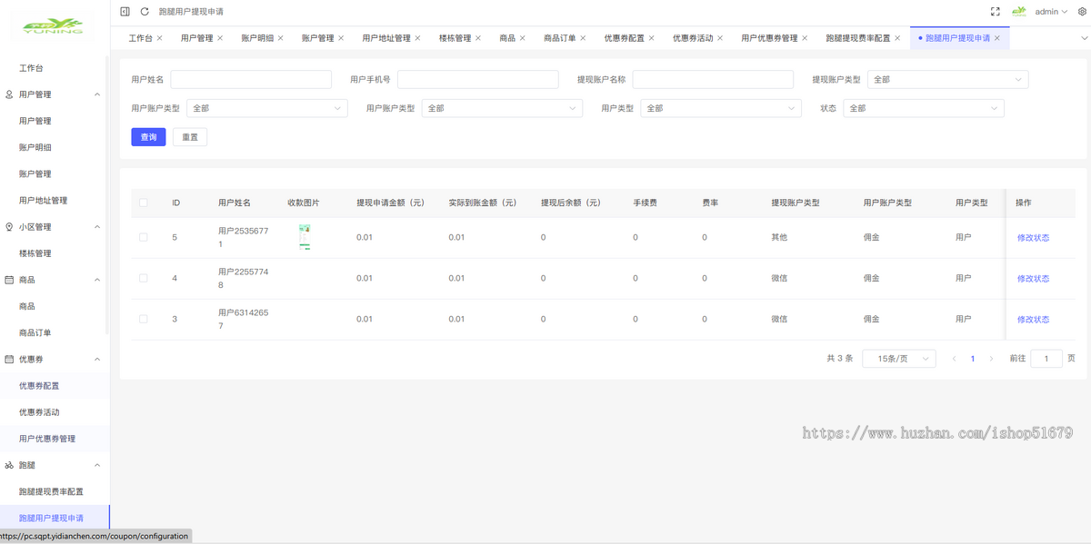Switch to the 用户管理 tab

[x=196, y=38]
